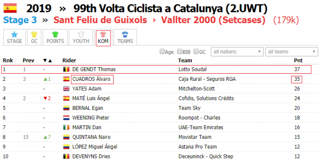Switch to the GC yellow jersey tab
The width and height of the screenshot is (322, 162).
[x=34, y=37]
